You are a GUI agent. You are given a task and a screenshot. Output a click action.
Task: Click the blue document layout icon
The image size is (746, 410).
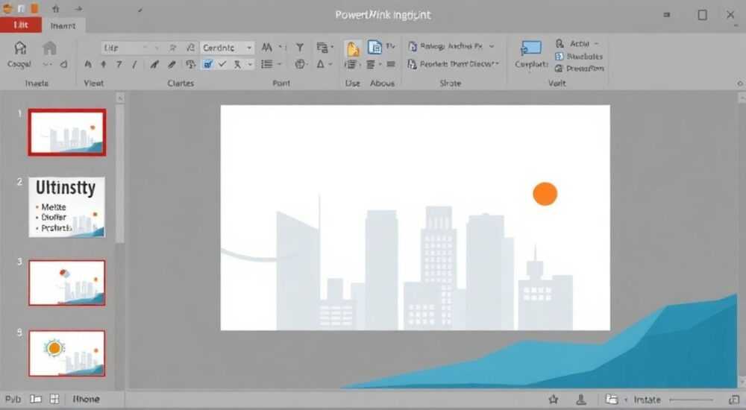pos(375,47)
